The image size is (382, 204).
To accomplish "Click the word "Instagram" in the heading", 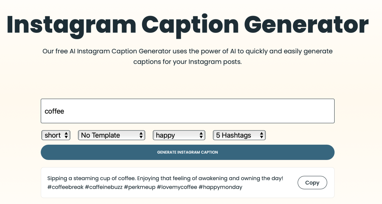I will tap(71, 25).
